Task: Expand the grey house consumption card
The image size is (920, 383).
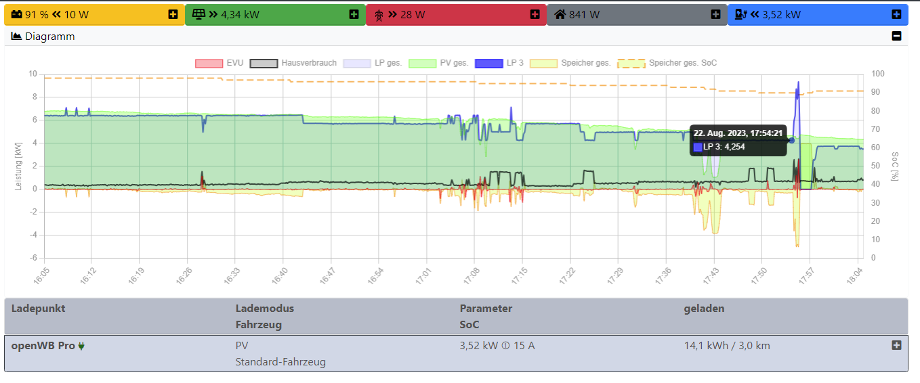Action: pos(715,14)
